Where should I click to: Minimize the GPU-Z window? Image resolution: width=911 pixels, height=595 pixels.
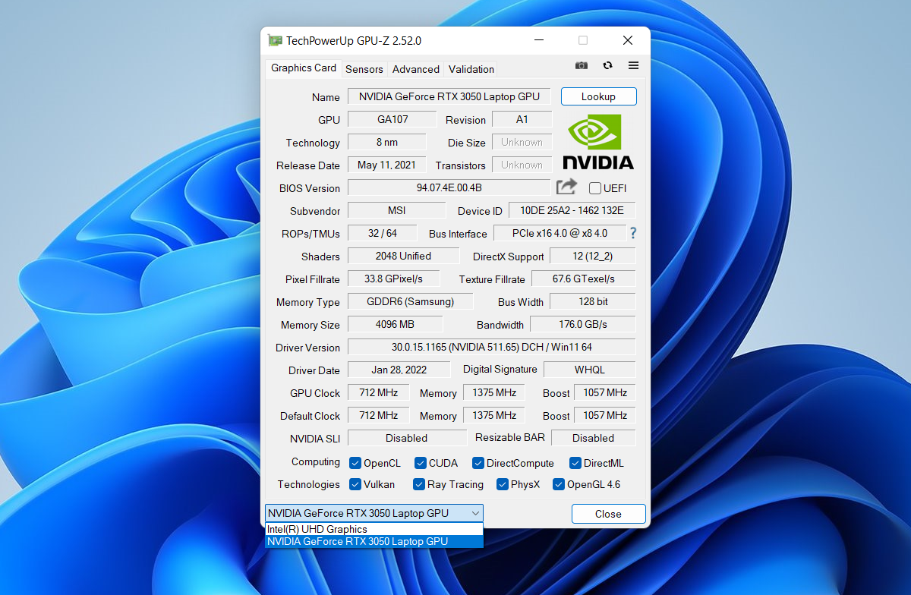pyautogui.click(x=538, y=40)
